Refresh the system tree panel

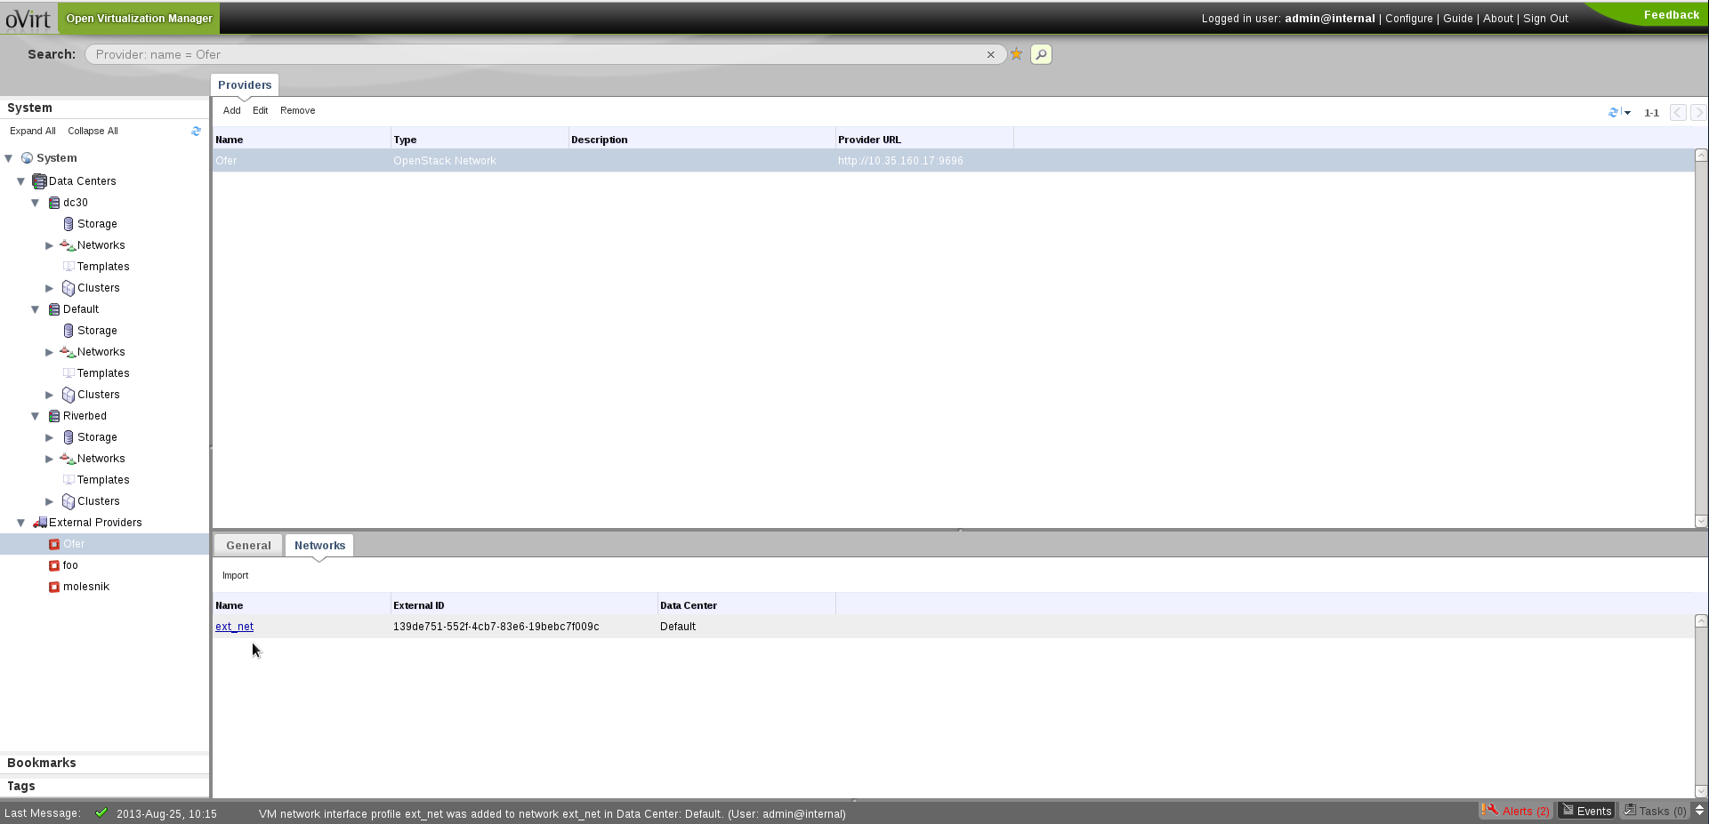coord(196,132)
